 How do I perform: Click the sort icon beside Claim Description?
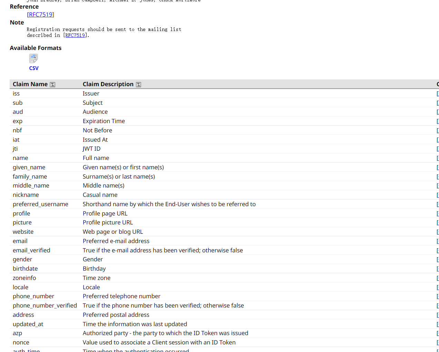point(138,84)
